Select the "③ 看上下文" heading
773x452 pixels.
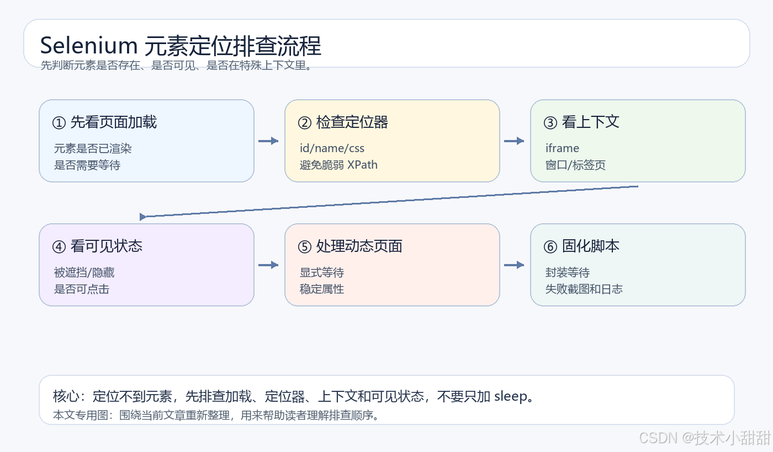coord(581,122)
